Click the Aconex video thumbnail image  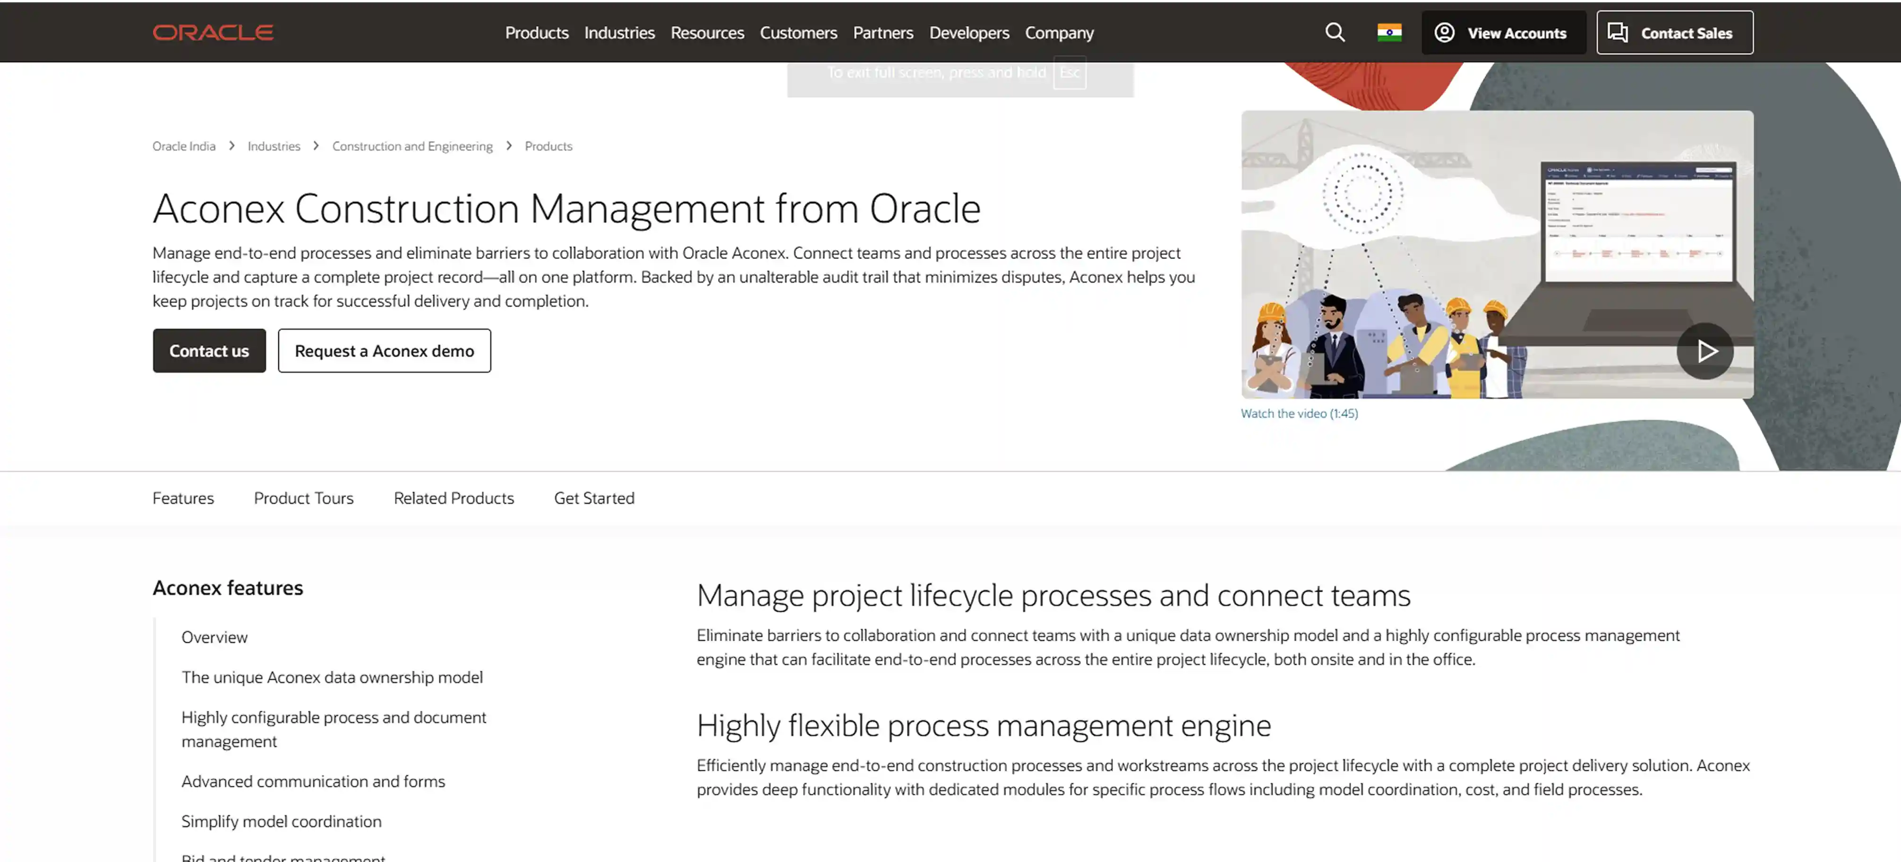1497,255
